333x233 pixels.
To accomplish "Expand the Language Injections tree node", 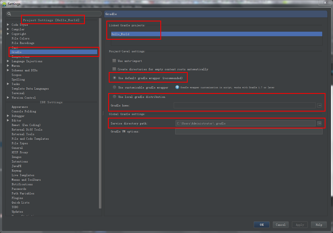I will click(8, 61).
